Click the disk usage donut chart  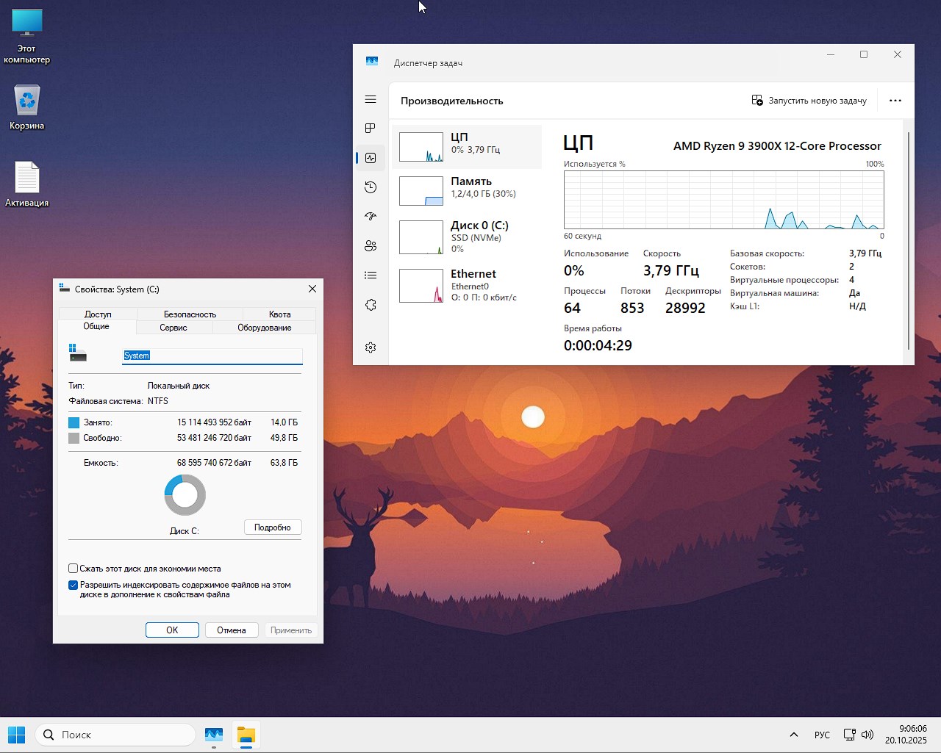[185, 495]
